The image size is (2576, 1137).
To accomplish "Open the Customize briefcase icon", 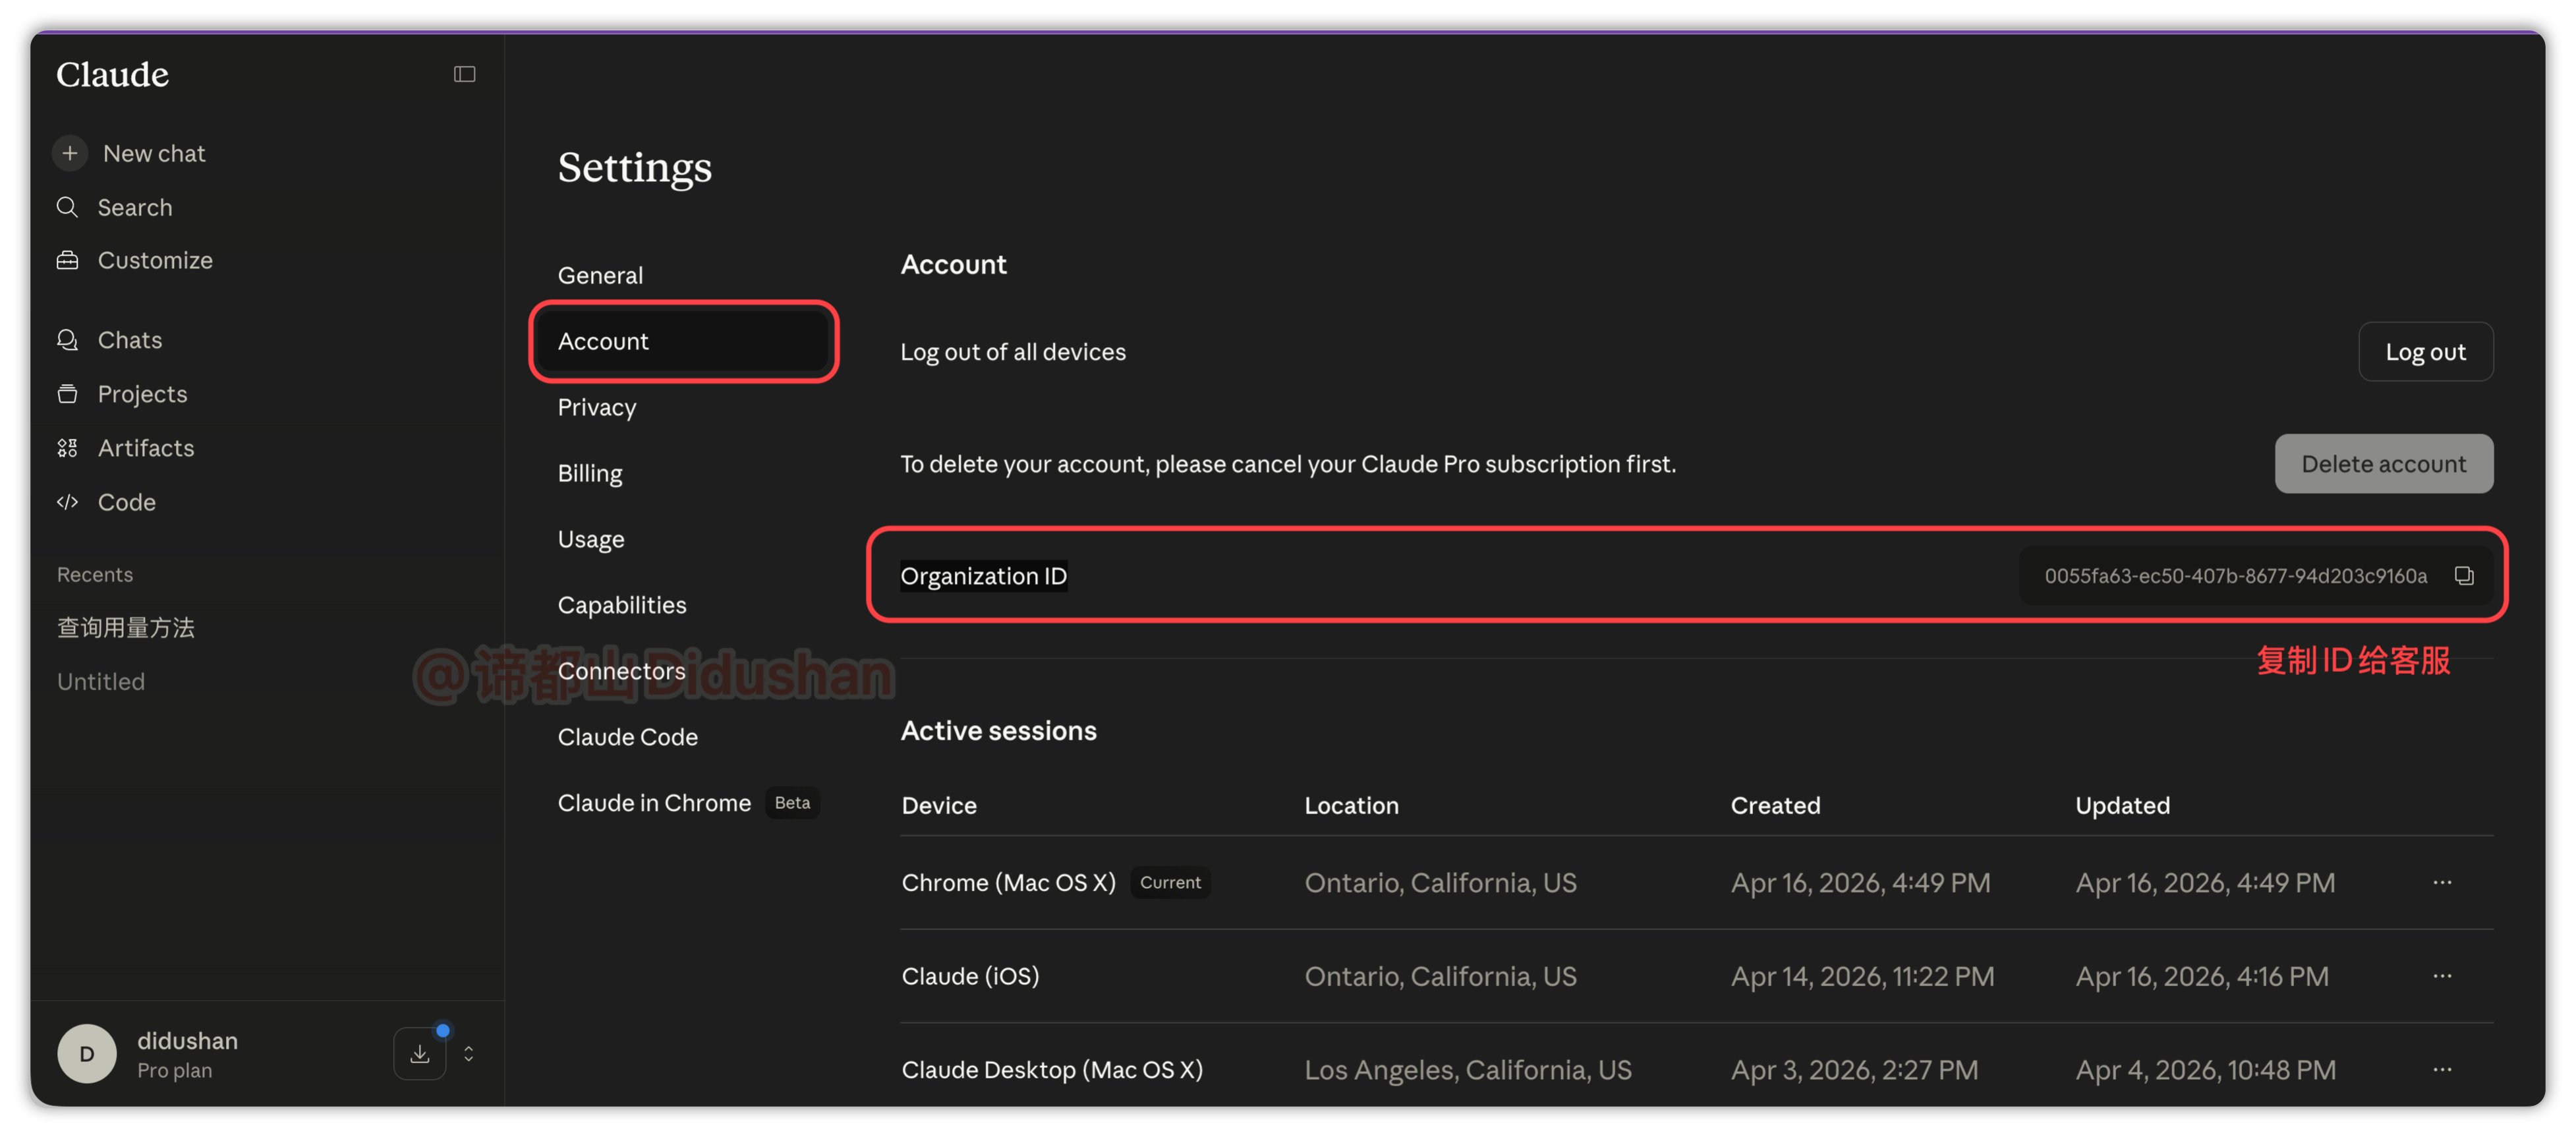I will click(x=67, y=260).
